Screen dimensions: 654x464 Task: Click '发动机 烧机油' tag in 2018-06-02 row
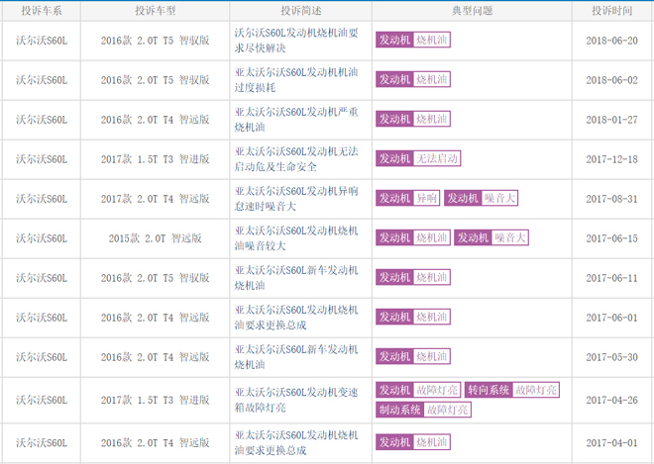coord(413,79)
